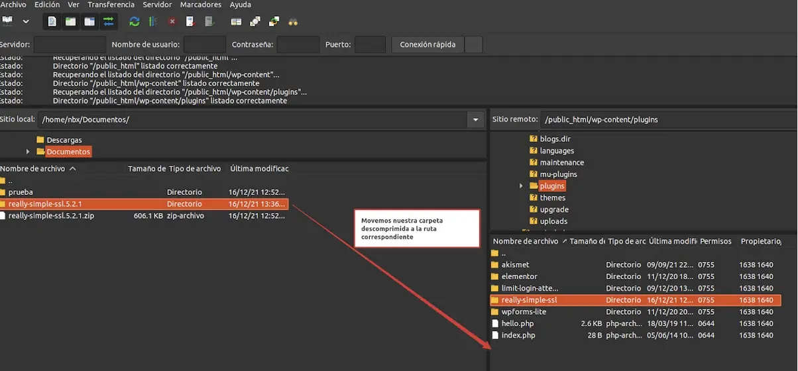Select the really-simple-ssl.5.2.1 local folder
Image resolution: width=798 pixels, height=371 pixels.
click(144, 204)
